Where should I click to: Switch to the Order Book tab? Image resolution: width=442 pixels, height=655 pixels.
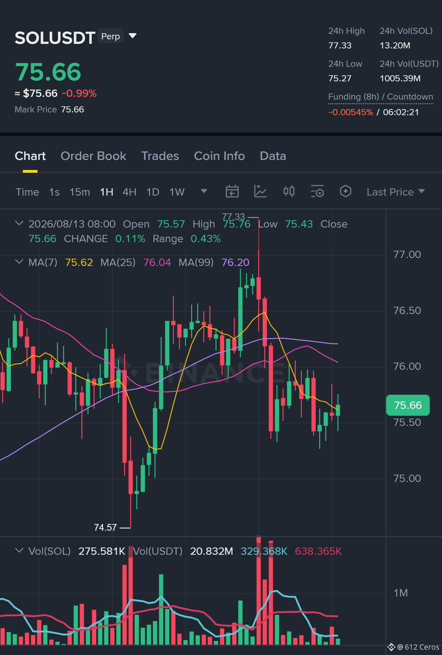tap(93, 156)
